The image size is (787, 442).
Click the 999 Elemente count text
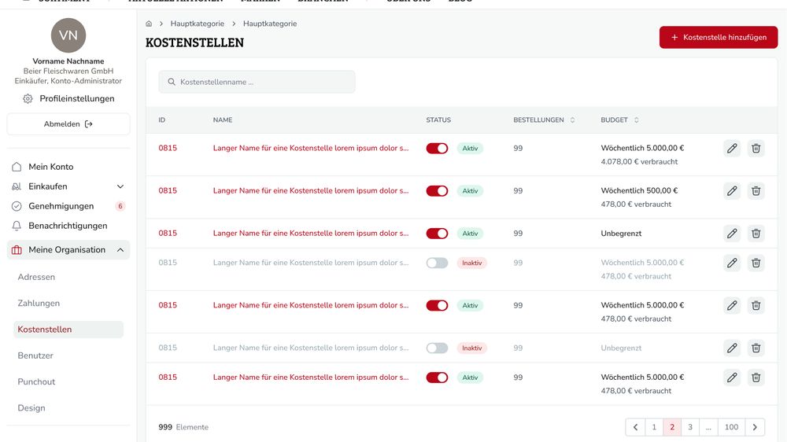point(183,427)
